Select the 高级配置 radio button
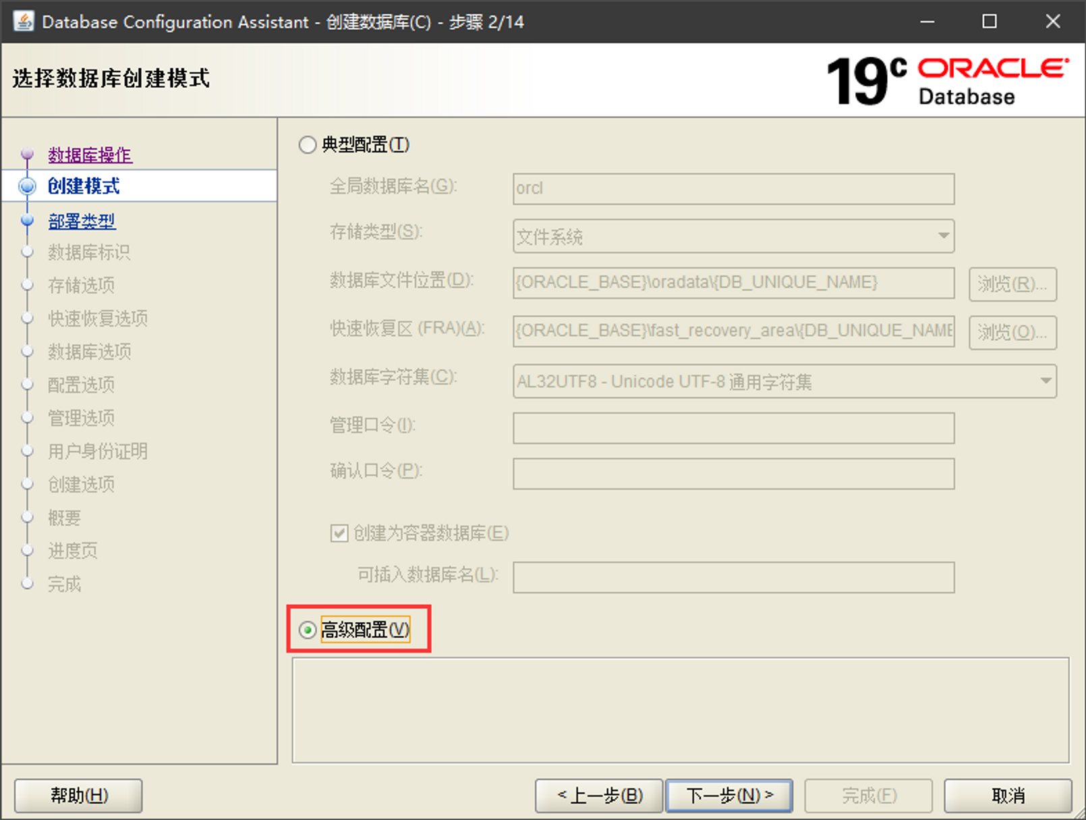Screen dimensions: 1086x820 [x=308, y=630]
